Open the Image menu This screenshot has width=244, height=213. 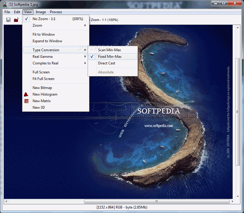(41, 12)
